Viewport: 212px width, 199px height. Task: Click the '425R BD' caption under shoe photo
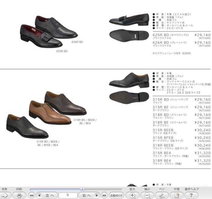tap(62, 51)
